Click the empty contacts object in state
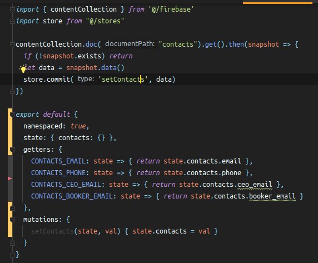The width and height of the screenshot is (318, 263). click(x=101, y=138)
